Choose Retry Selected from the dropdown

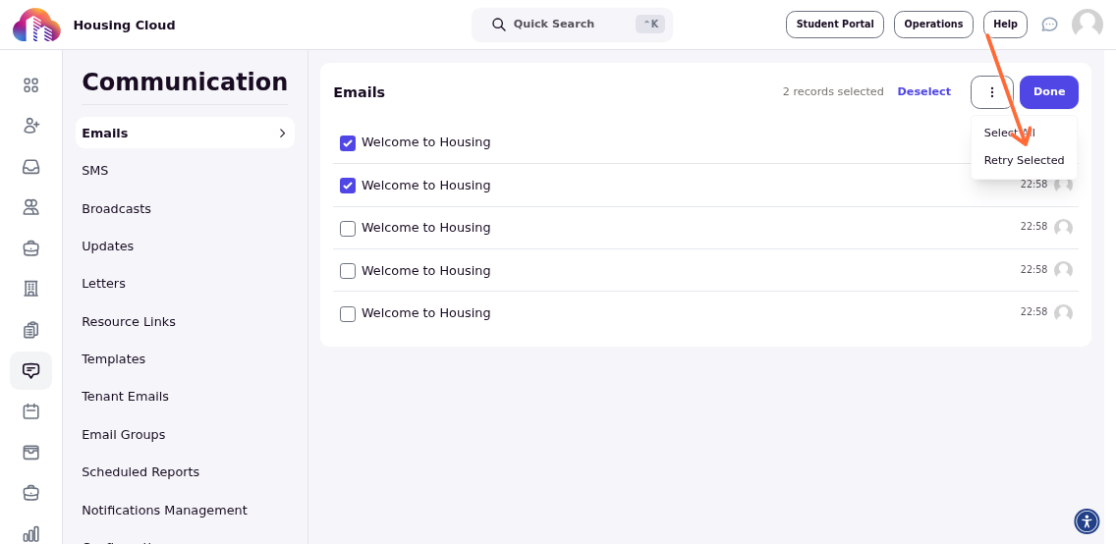(1024, 160)
